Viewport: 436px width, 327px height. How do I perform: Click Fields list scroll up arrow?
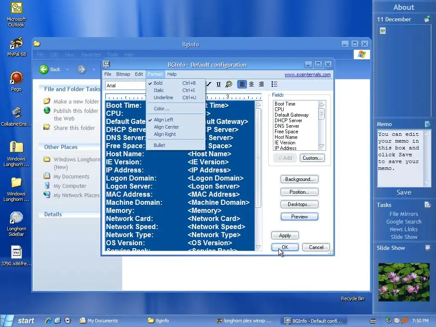(321, 104)
